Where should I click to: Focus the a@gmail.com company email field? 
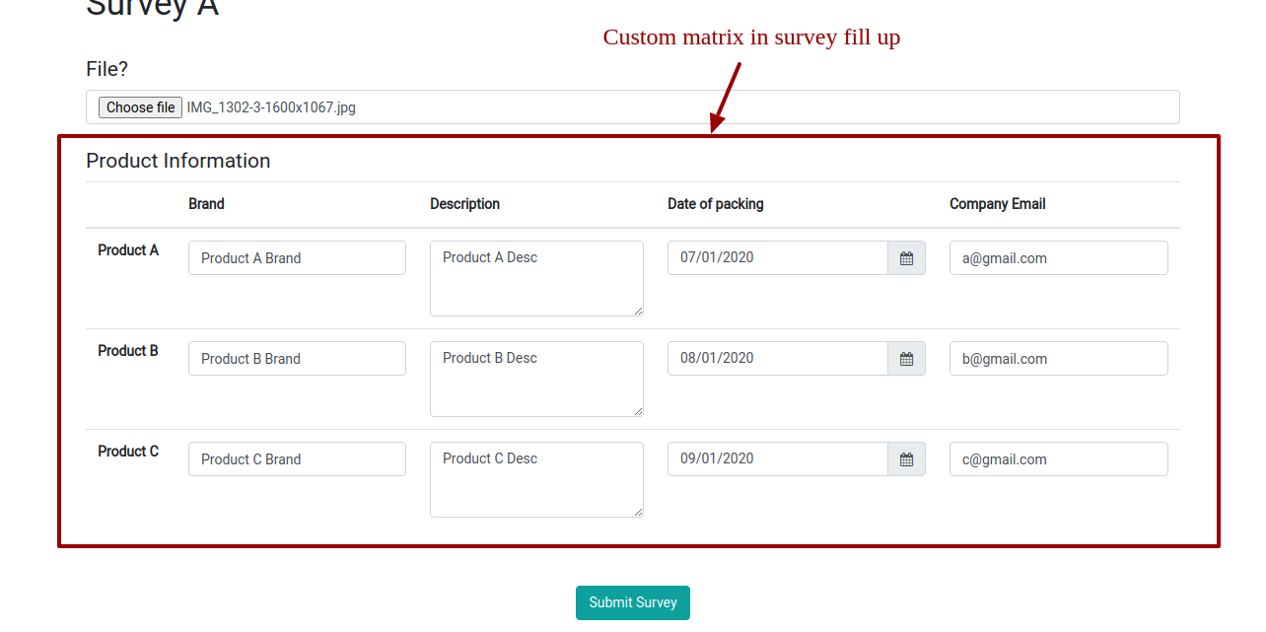1058,258
